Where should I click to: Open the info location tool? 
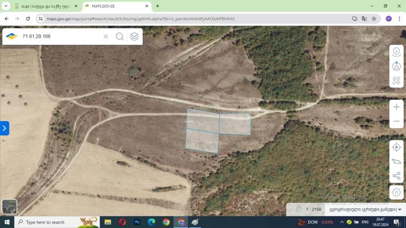coord(396,52)
